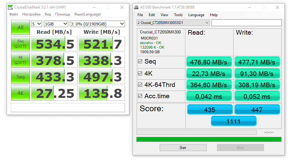
Task: Open the Language menu in AS SSD Benchmark
Action: tap(196, 15)
